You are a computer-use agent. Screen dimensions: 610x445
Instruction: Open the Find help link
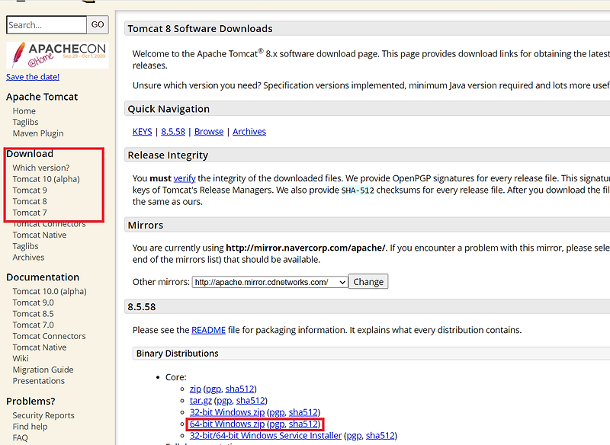[x=30, y=427]
